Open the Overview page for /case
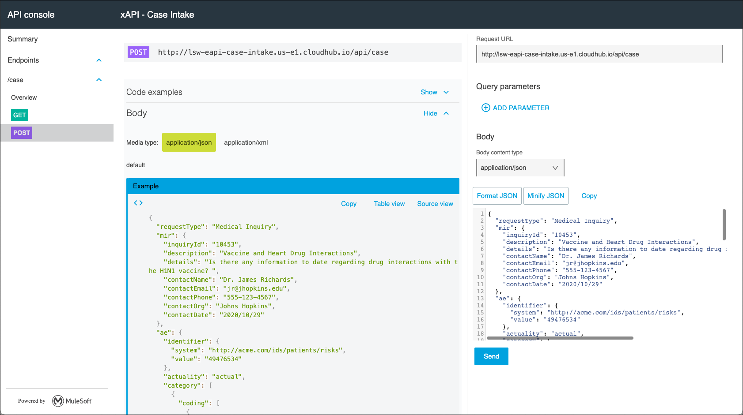Image resolution: width=743 pixels, height=415 pixels. (24, 97)
